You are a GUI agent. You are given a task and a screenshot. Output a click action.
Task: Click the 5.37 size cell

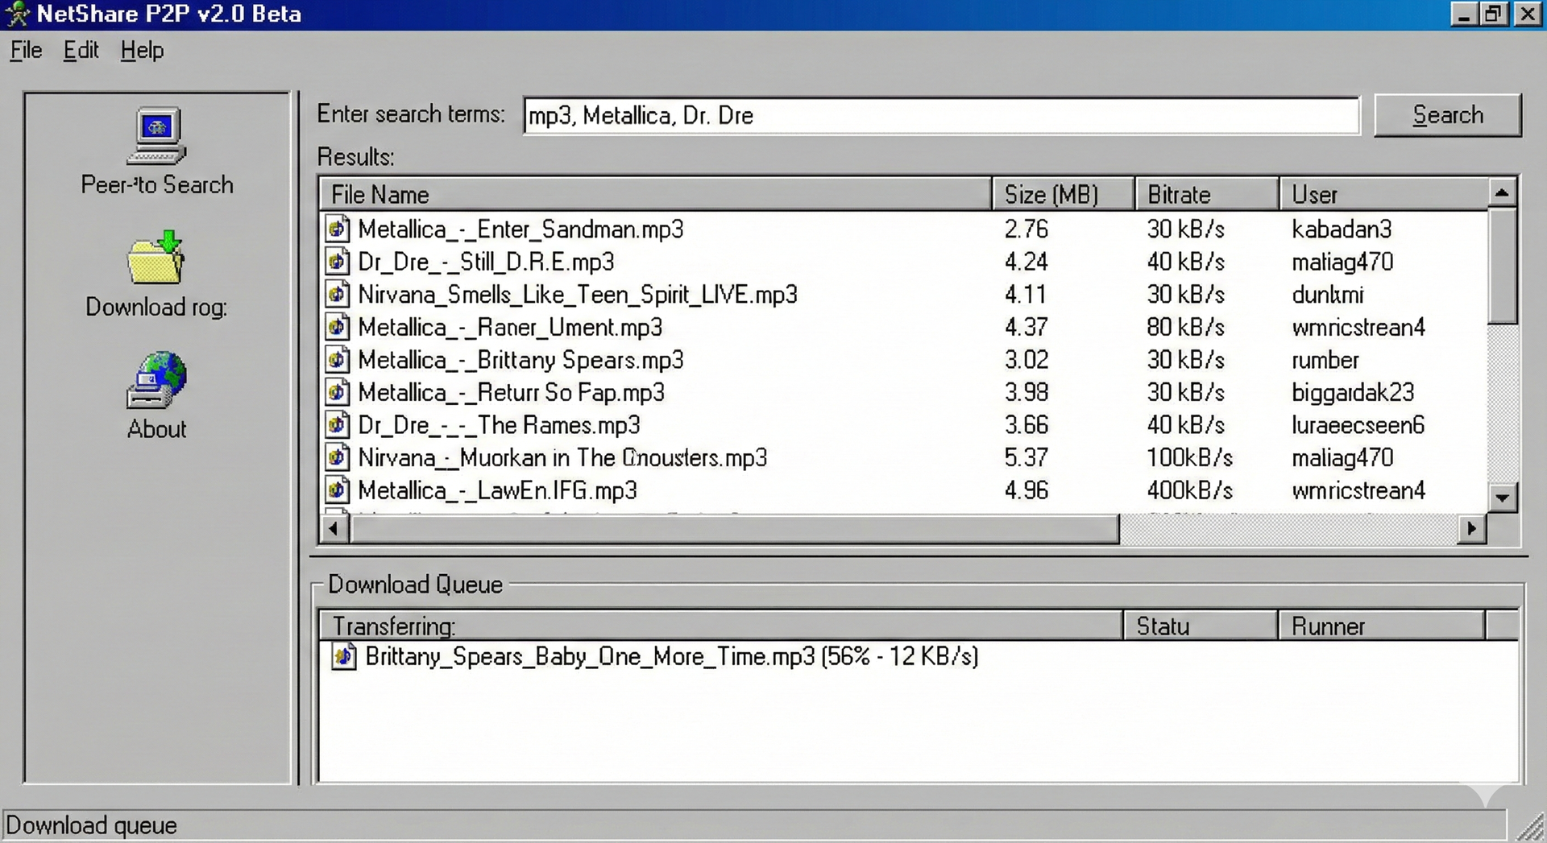pyautogui.click(x=1026, y=457)
